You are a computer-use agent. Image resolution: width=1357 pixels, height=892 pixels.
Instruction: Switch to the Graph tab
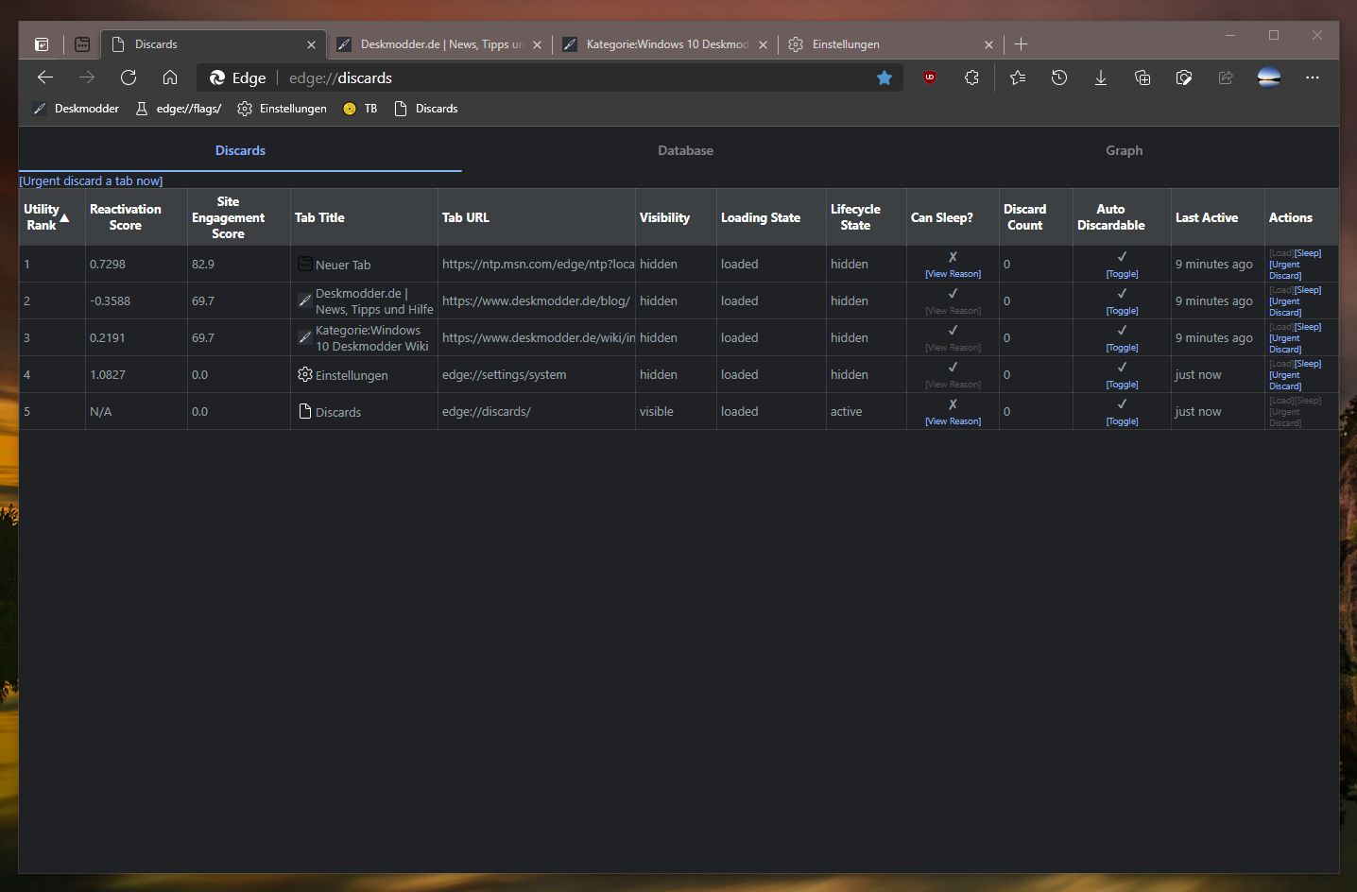1124,150
